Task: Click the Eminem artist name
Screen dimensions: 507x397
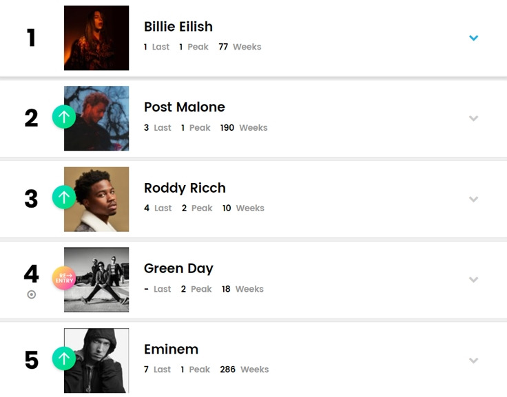Action: (x=171, y=350)
